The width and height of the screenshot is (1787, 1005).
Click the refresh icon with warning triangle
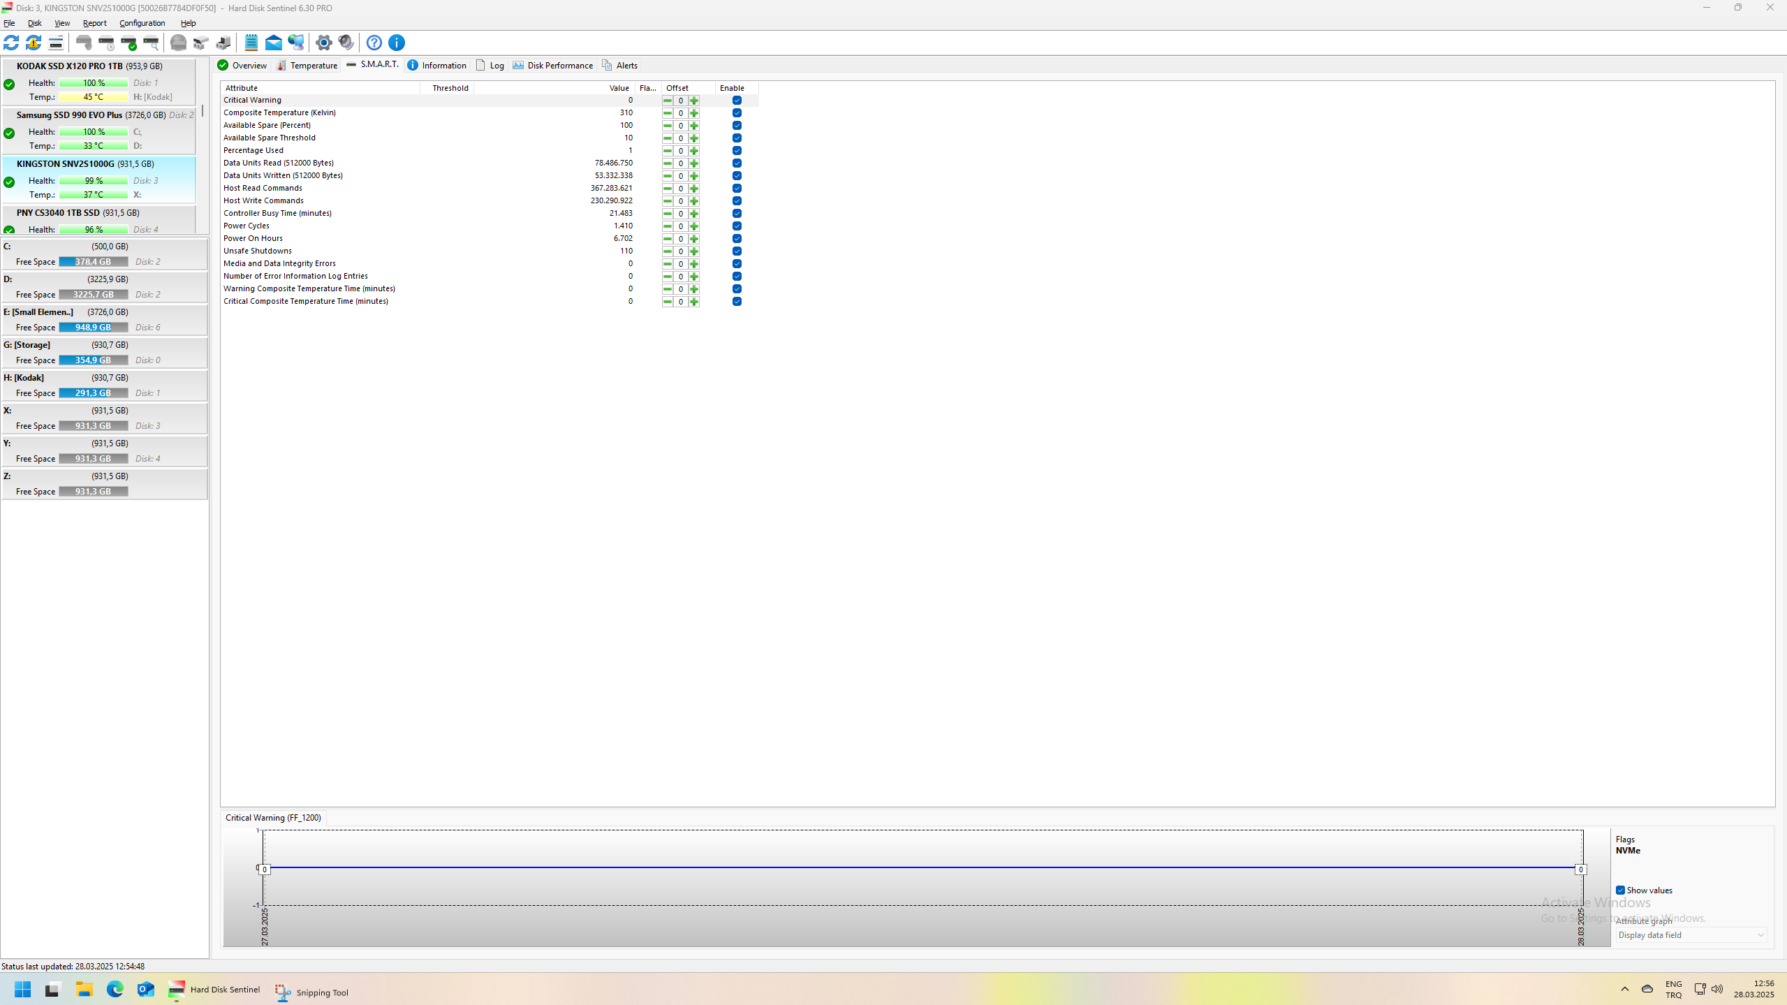coord(34,43)
